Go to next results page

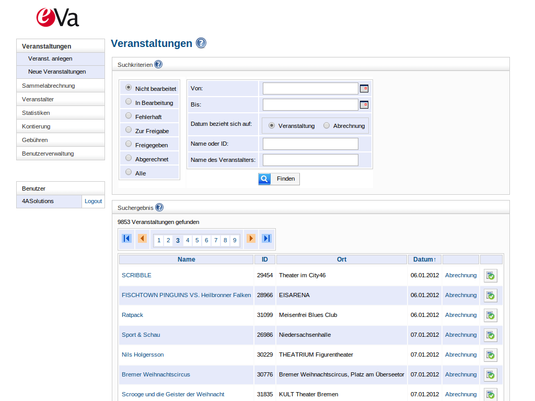[x=251, y=238]
